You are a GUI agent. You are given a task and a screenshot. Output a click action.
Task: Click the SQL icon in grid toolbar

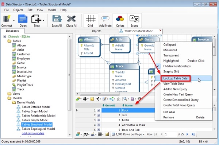click(93, 134)
